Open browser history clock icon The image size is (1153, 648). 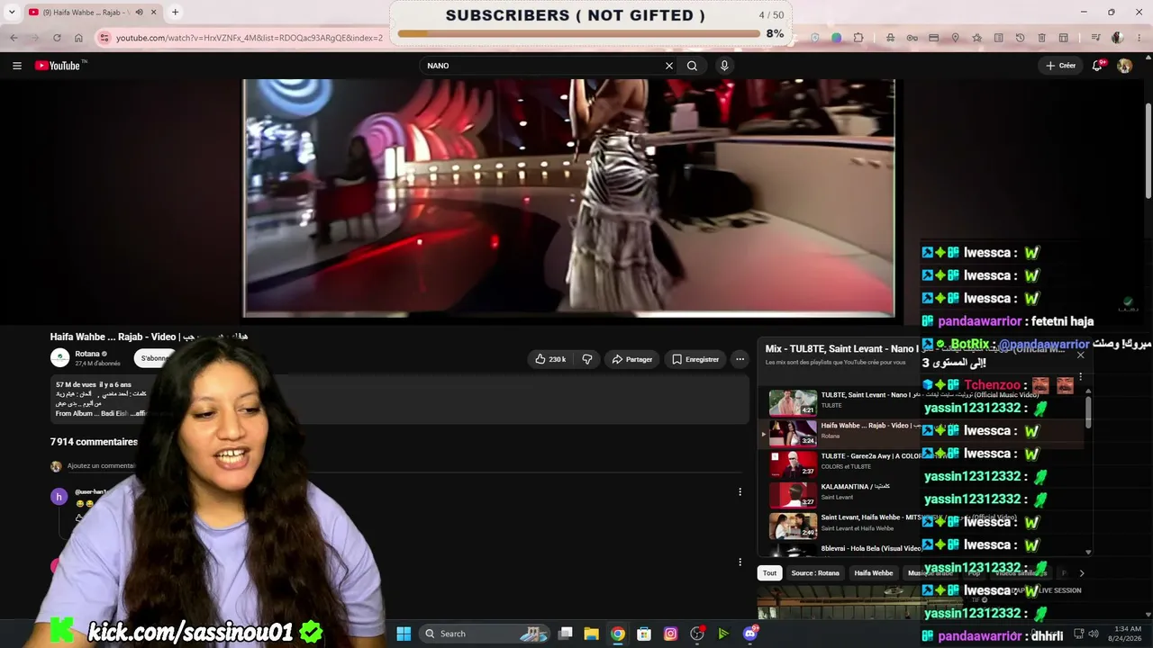1020,38
